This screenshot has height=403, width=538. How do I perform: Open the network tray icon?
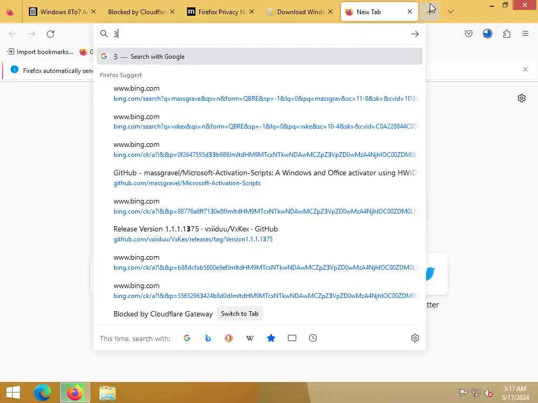point(475,393)
